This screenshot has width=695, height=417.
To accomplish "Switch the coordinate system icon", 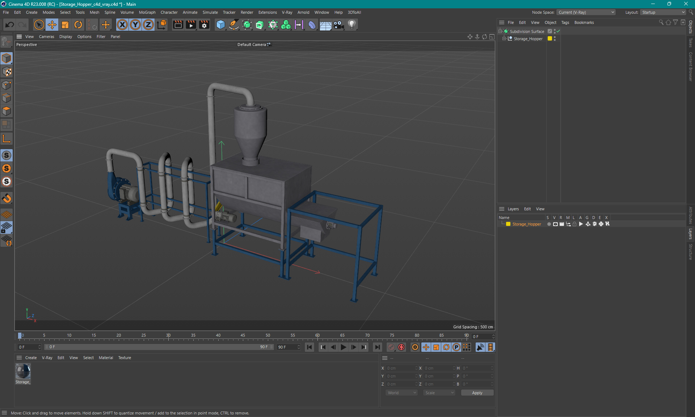I will 162,25.
